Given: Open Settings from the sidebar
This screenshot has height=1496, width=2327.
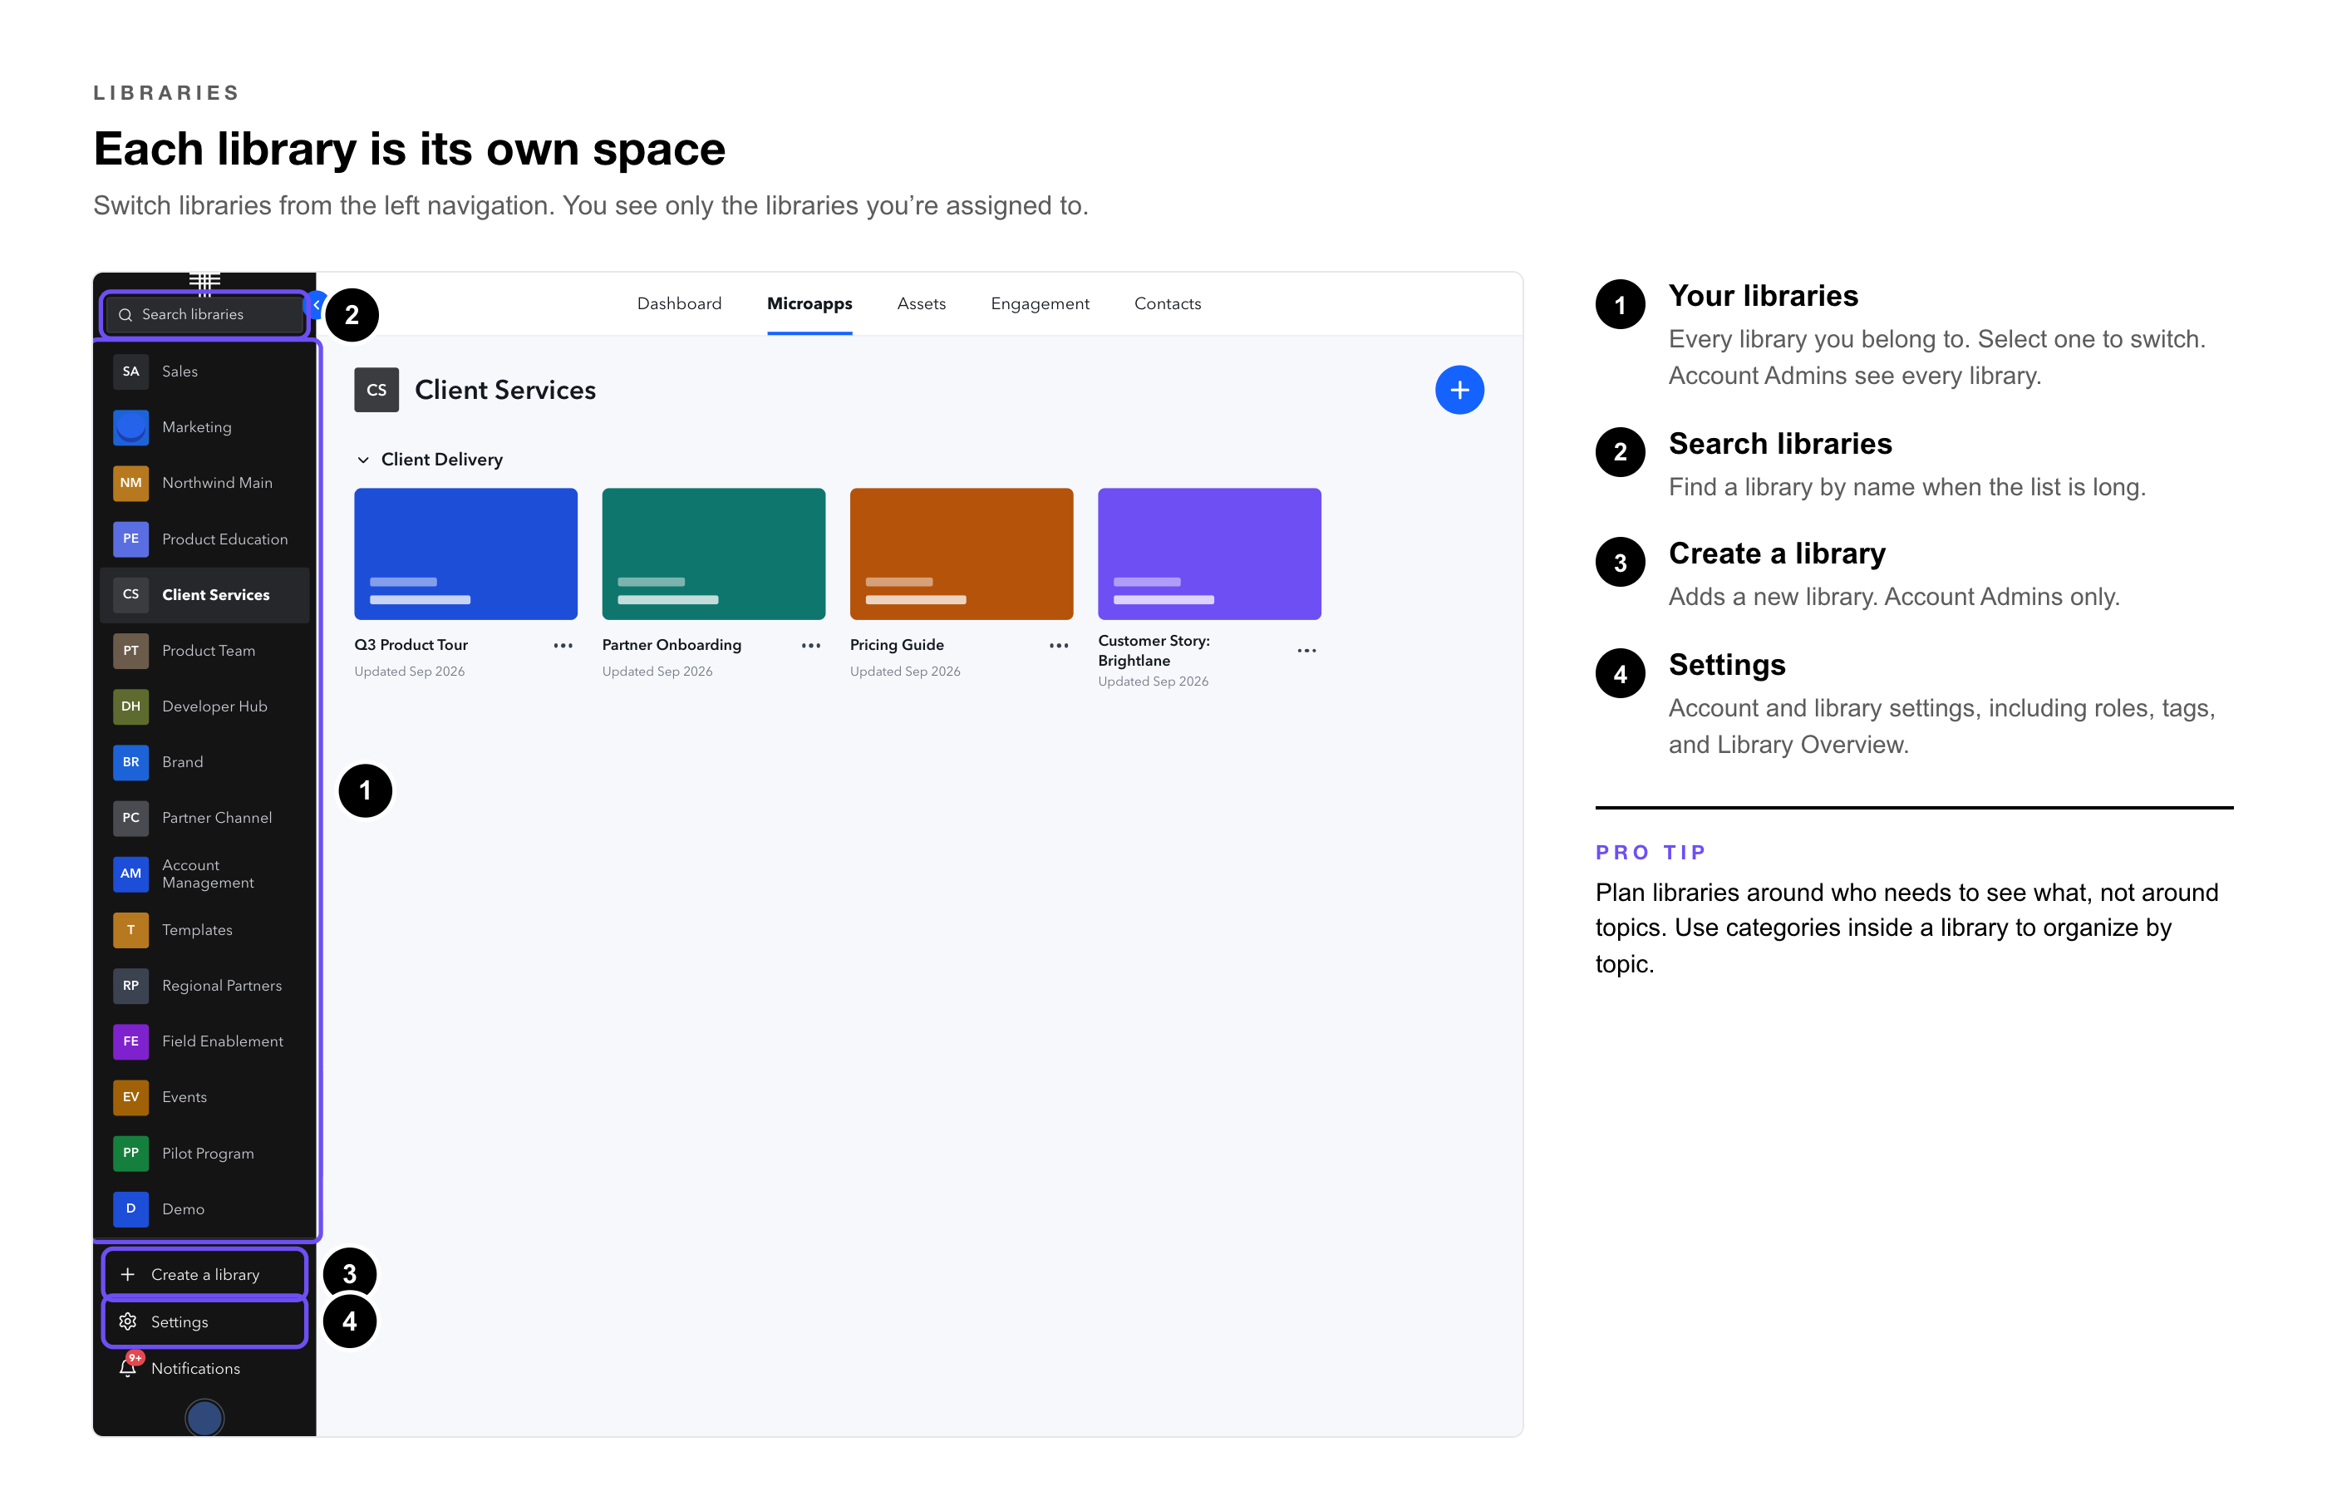Looking at the screenshot, I should pyautogui.click(x=205, y=1321).
